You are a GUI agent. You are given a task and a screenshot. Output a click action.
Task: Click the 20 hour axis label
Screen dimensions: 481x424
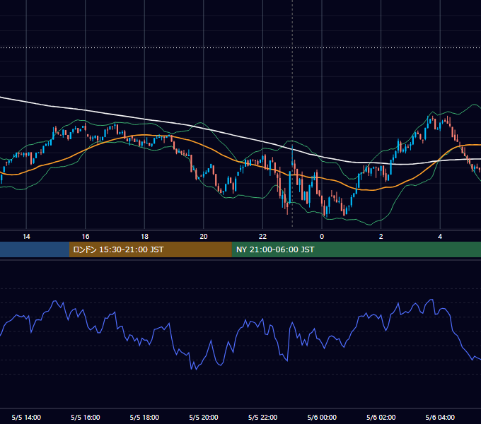pos(204,237)
